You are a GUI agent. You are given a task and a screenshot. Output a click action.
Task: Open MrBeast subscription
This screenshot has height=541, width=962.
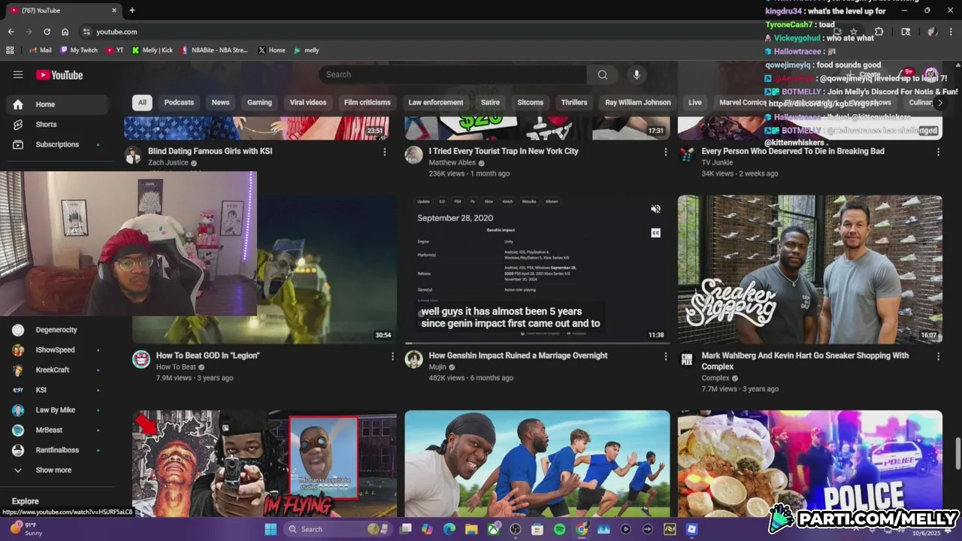(56, 430)
